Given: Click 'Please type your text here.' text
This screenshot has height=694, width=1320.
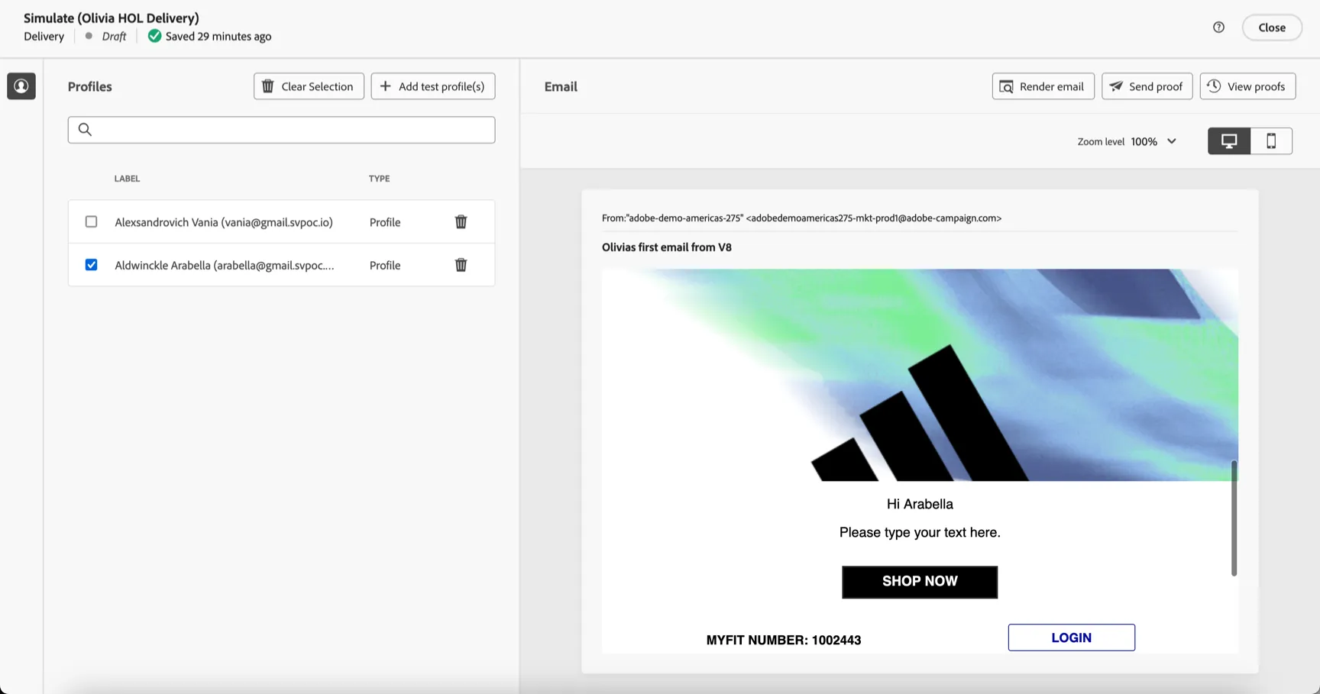Looking at the screenshot, I should (920, 532).
